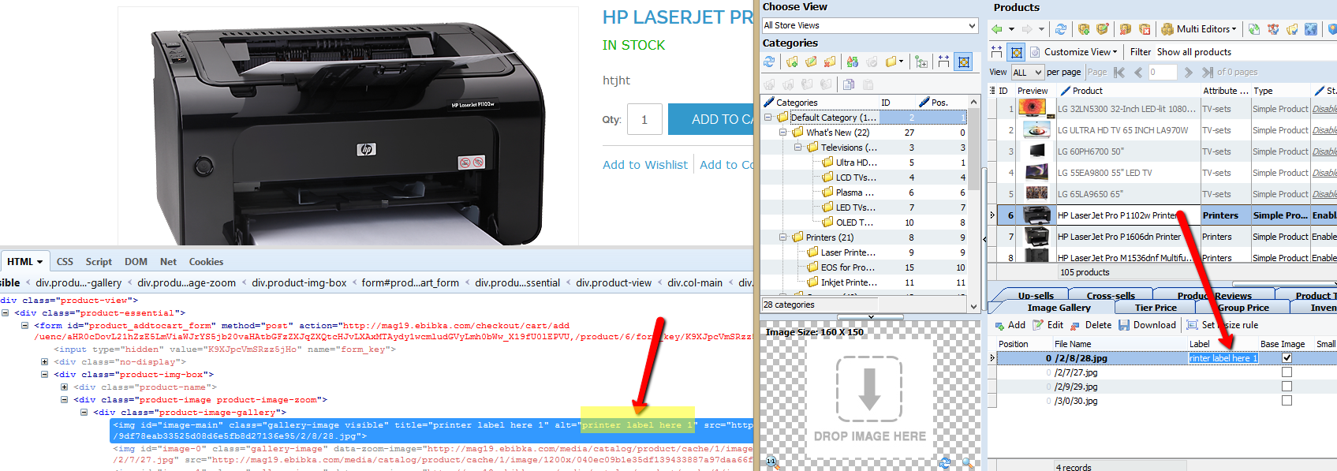Delete product using the box red-X icon

1145,29
